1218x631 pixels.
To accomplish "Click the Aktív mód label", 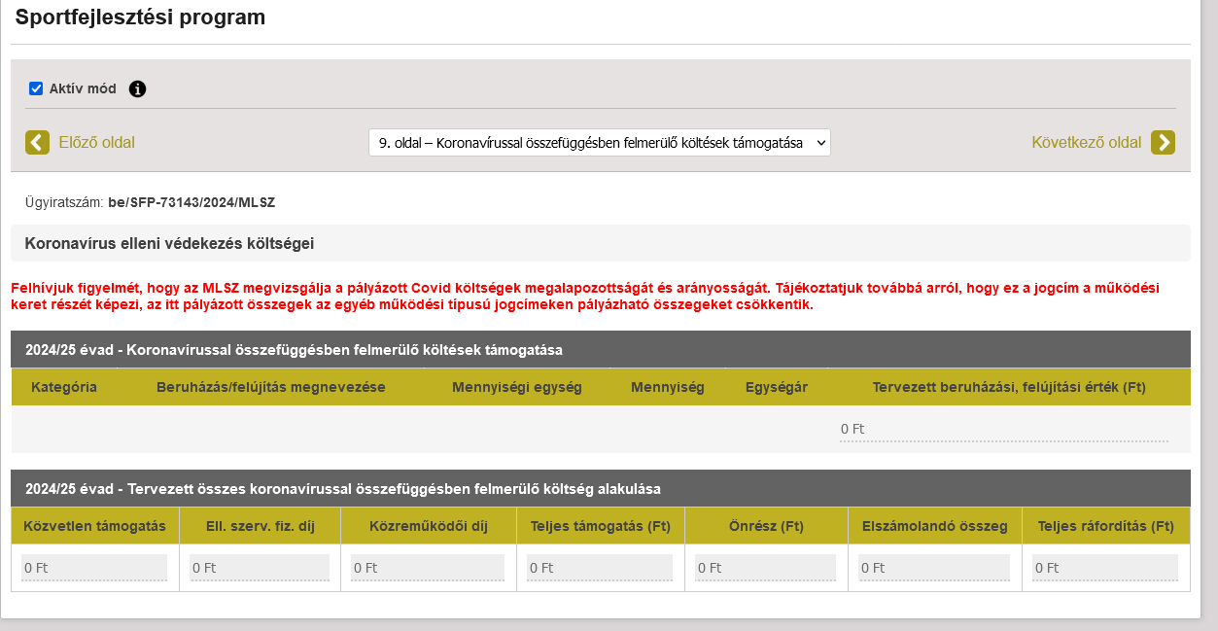I will [x=83, y=88].
